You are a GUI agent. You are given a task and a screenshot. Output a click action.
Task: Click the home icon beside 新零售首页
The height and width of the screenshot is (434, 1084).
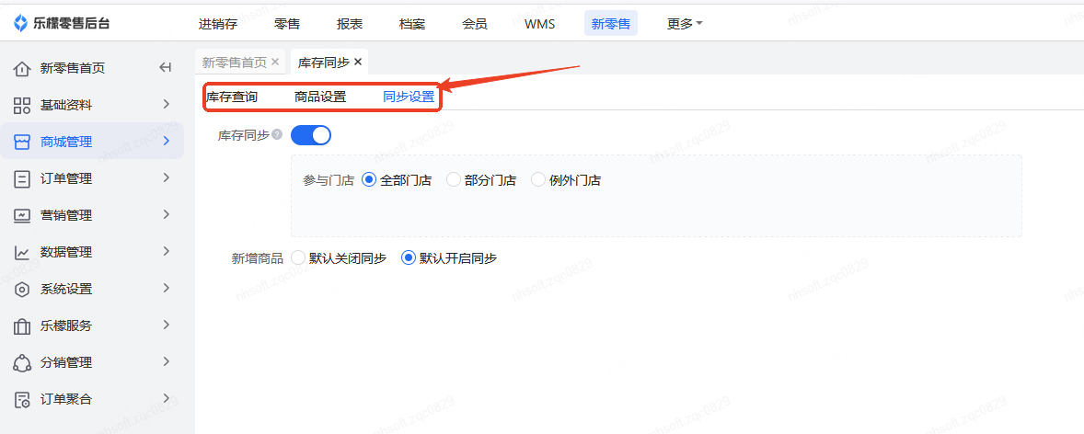22,68
